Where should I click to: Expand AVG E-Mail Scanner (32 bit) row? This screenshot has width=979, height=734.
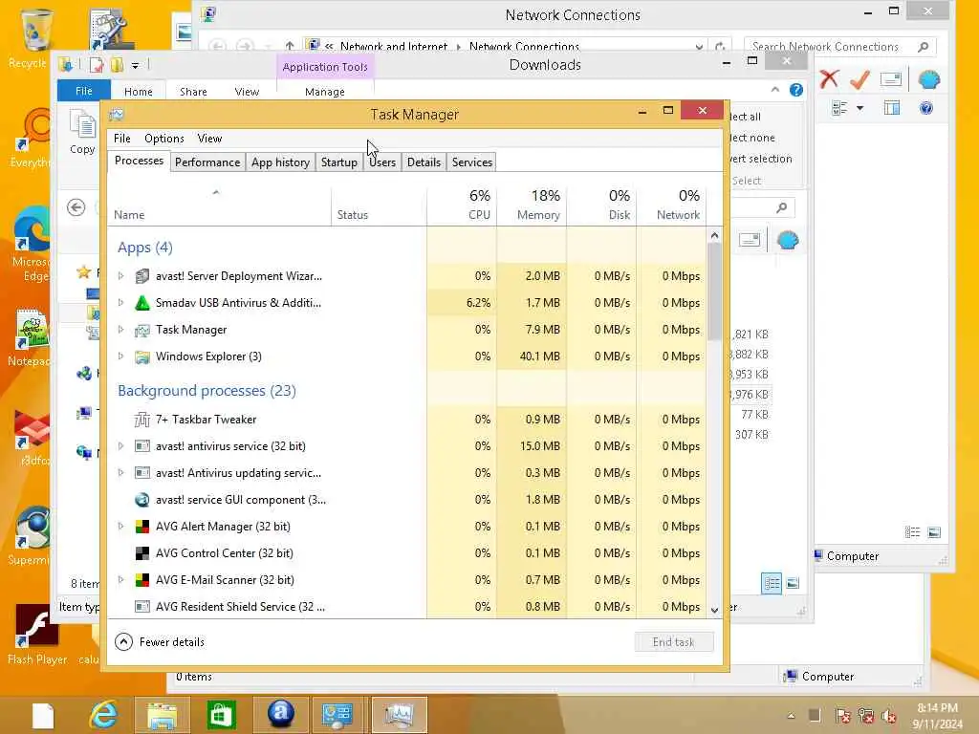click(x=121, y=580)
